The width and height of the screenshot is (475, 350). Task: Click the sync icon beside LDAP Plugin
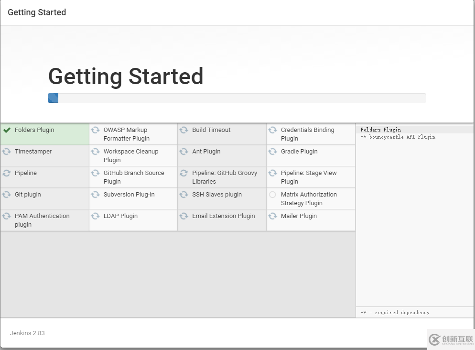(x=96, y=216)
